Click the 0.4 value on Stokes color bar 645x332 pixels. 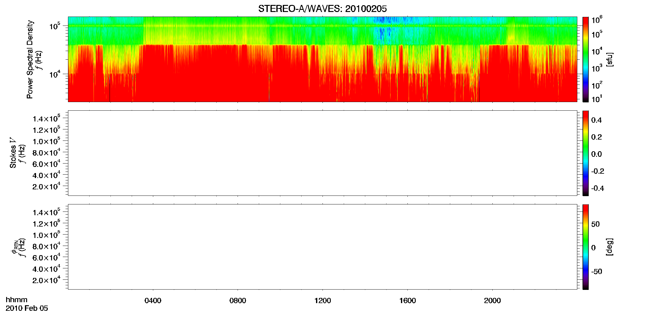pos(596,120)
